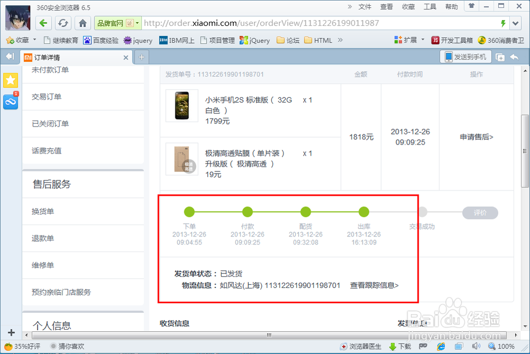Viewport: 530px width, 354px height.
Task: Toggle the 猜你喜欢 option
Action: (x=67, y=347)
